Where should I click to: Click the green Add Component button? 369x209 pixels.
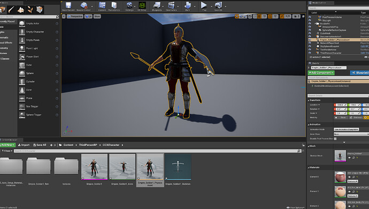pyautogui.click(x=321, y=73)
